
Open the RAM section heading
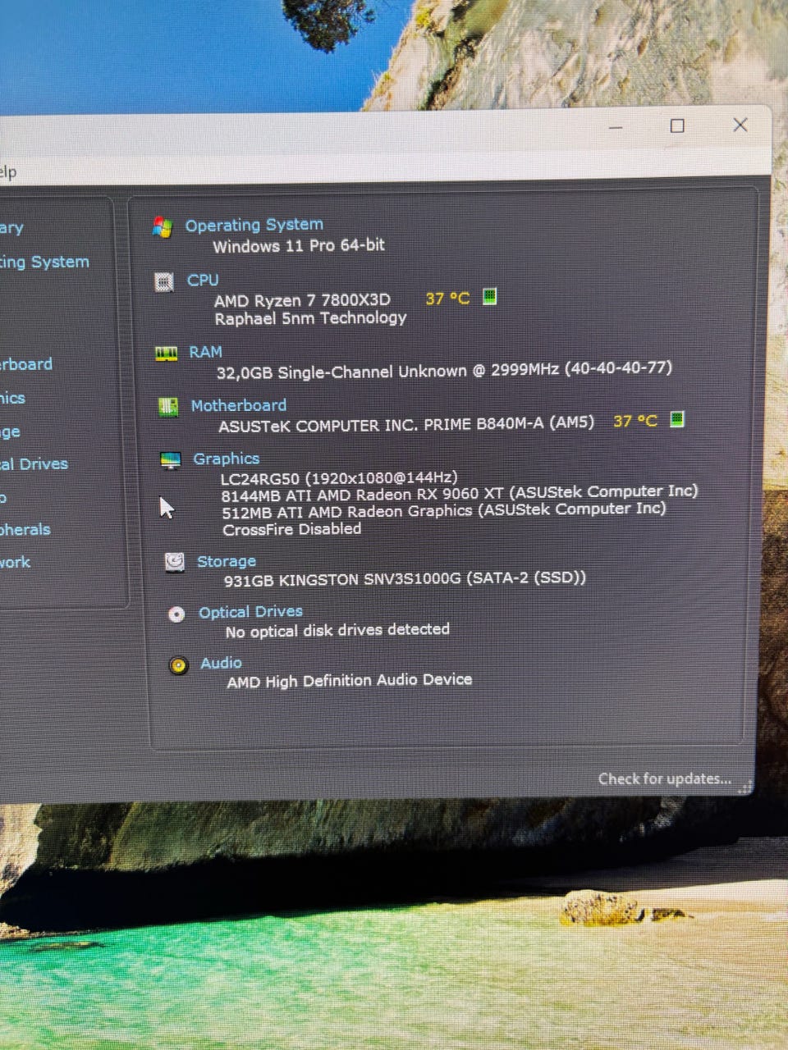tap(205, 352)
